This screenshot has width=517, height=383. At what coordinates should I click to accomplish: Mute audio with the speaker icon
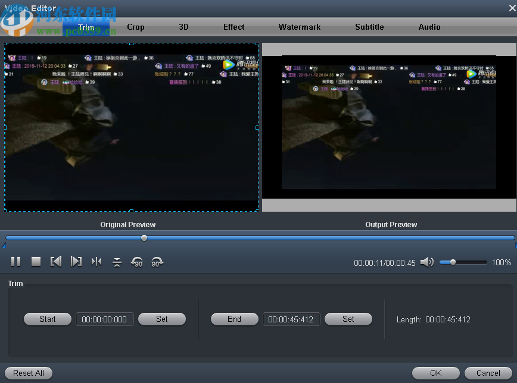pyautogui.click(x=427, y=262)
